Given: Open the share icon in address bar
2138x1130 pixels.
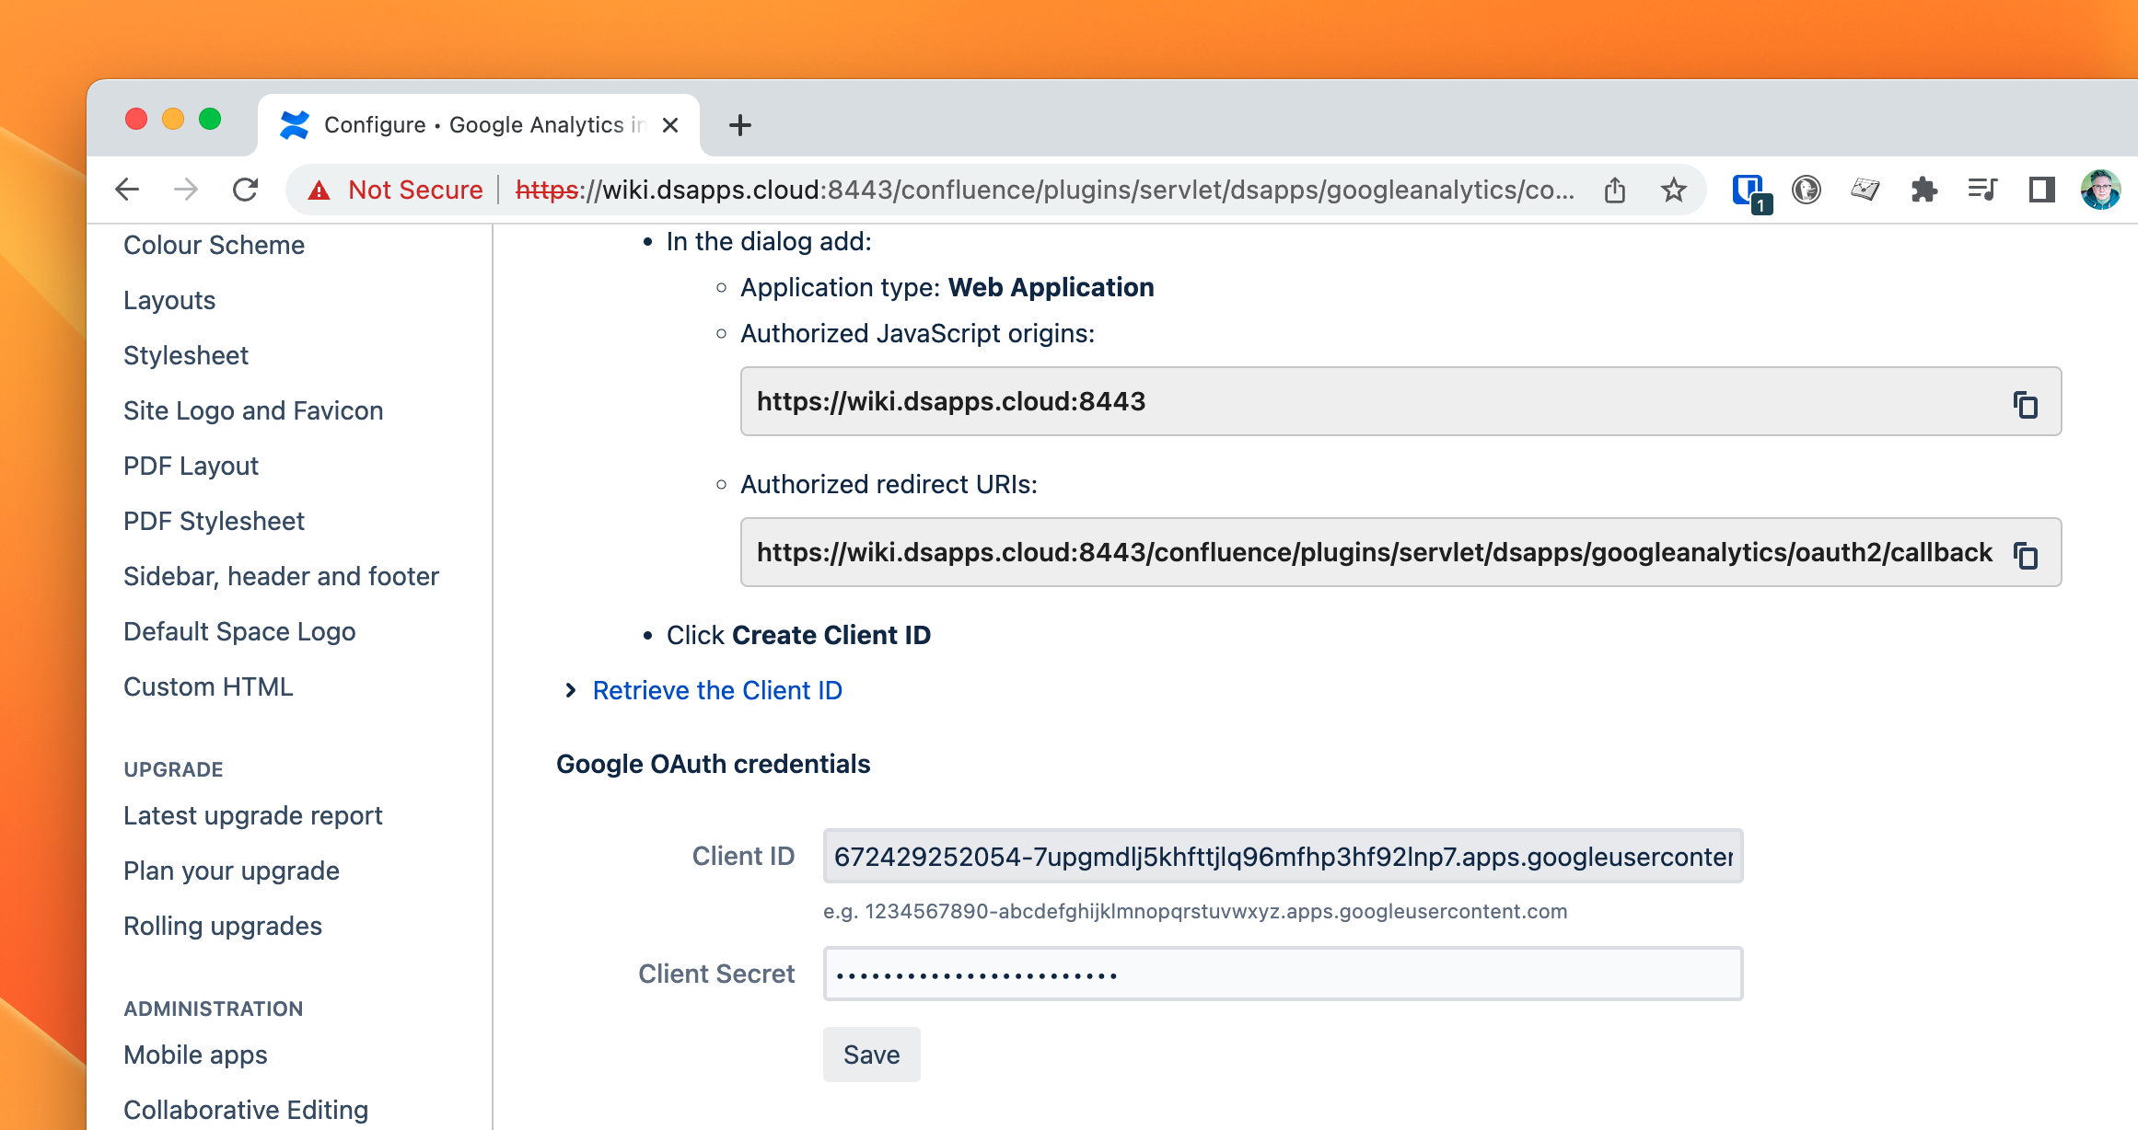Looking at the screenshot, I should pos(1615,190).
